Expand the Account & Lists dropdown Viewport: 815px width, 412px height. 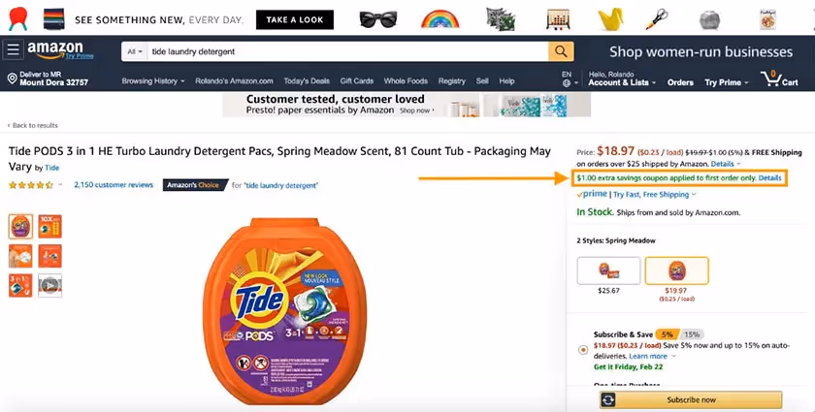pos(622,82)
